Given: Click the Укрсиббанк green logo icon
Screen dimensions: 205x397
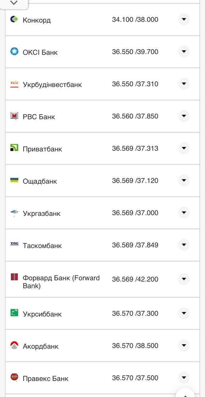Looking at the screenshot, I should pyautogui.click(x=14, y=313).
